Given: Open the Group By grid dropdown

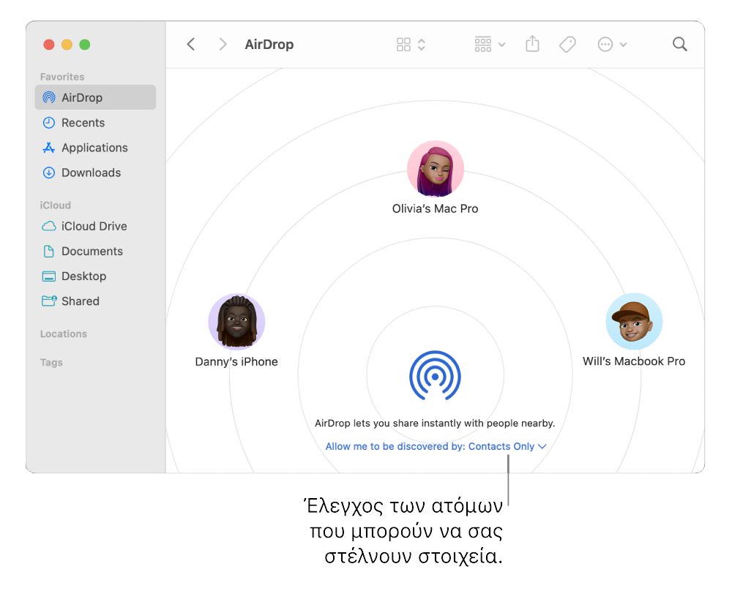Looking at the screenshot, I should click(489, 45).
